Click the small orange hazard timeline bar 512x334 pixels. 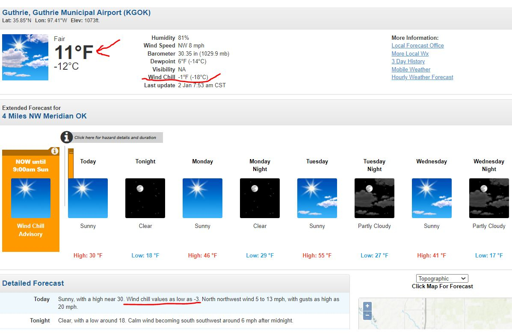coord(71,163)
